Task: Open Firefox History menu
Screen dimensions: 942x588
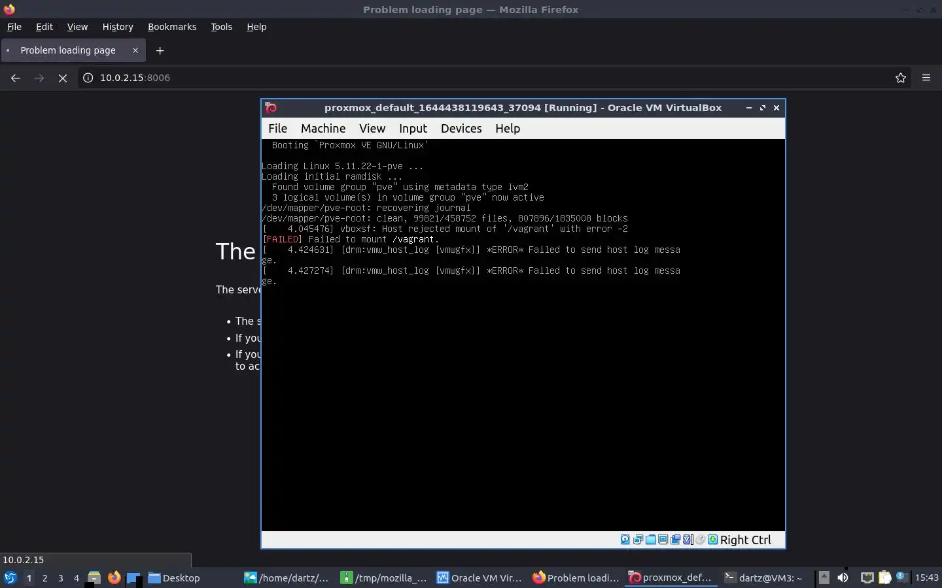Action: point(118,27)
